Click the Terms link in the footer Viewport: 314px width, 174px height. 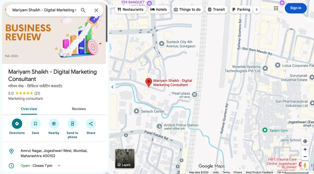tap(226, 172)
